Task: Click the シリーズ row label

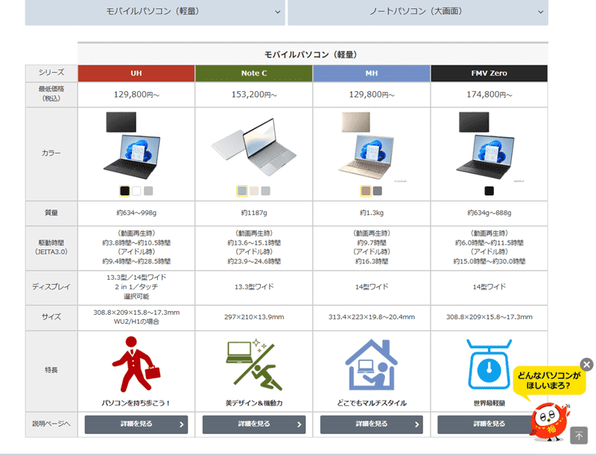Action: (x=51, y=72)
